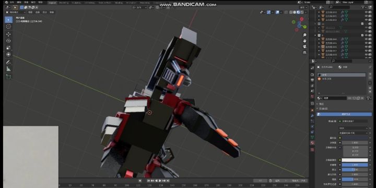
Task: Switch to the Modeling workspace tab
Action: pos(64,3)
